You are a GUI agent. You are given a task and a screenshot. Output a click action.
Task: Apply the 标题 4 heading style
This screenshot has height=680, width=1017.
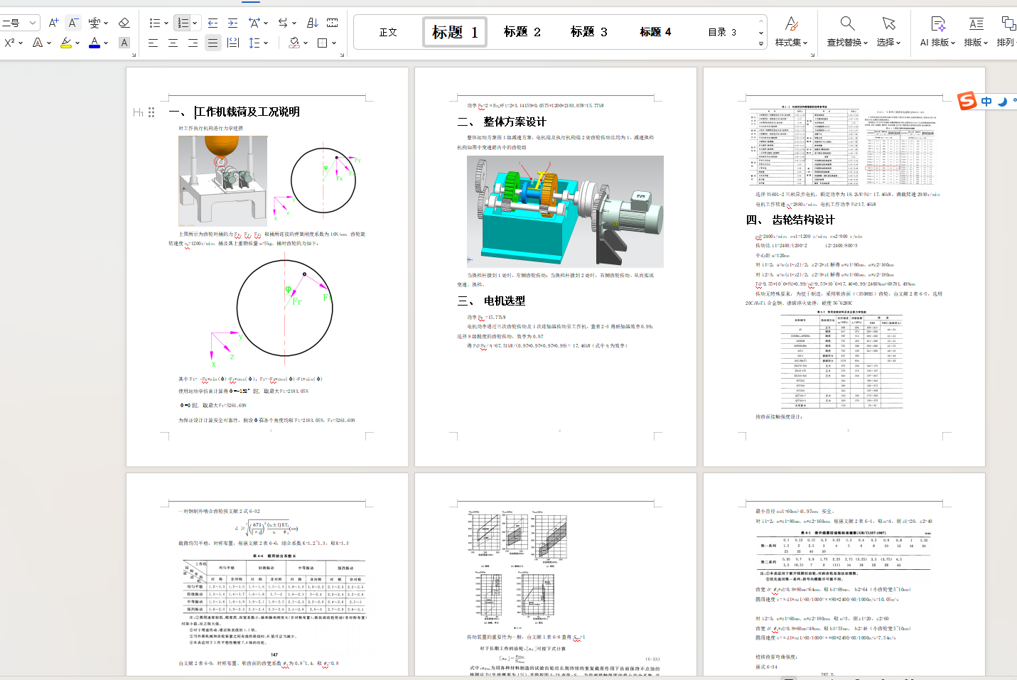pyautogui.click(x=655, y=32)
